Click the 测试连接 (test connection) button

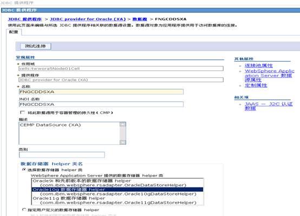pos(36,46)
